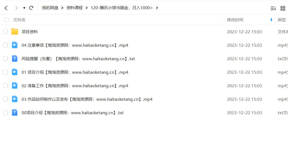The image size is (288, 142).
Task: Open navigation history dropdown triangle
Action: click(x=24, y=8)
